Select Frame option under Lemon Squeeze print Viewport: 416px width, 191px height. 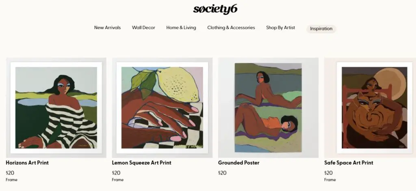coord(118,180)
